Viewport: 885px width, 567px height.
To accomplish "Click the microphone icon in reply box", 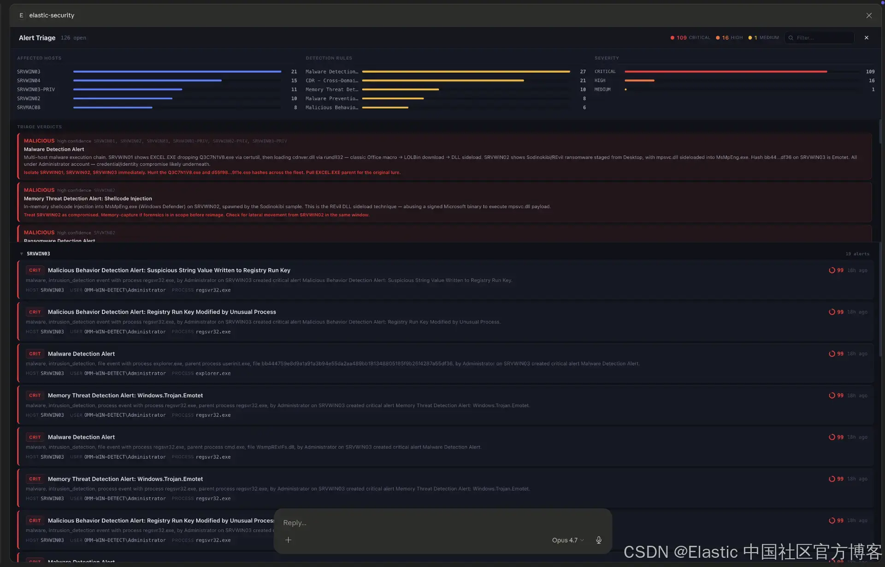I will pyautogui.click(x=598, y=540).
